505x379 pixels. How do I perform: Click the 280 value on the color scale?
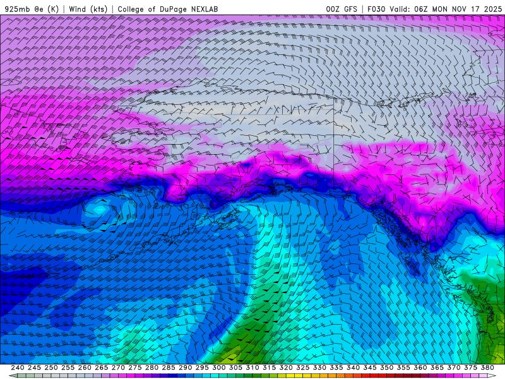click(x=151, y=368)
